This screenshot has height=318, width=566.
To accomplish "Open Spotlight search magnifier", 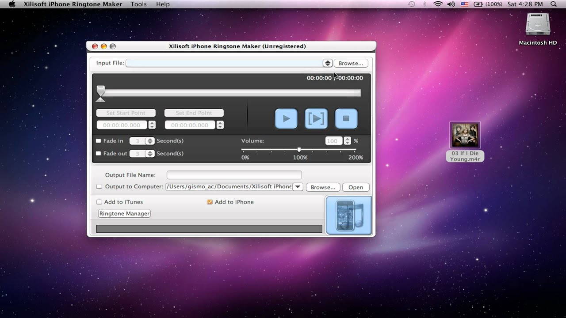I will coord(554,4).
